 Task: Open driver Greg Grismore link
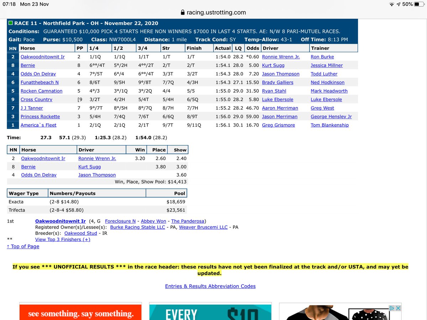pyautogui.click(x=279, y=125)
